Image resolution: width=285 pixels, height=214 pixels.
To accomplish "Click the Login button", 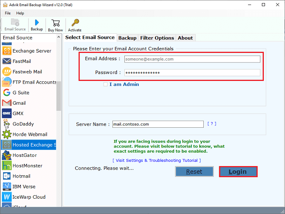I will pyautogui.click(x=238, y=171).
